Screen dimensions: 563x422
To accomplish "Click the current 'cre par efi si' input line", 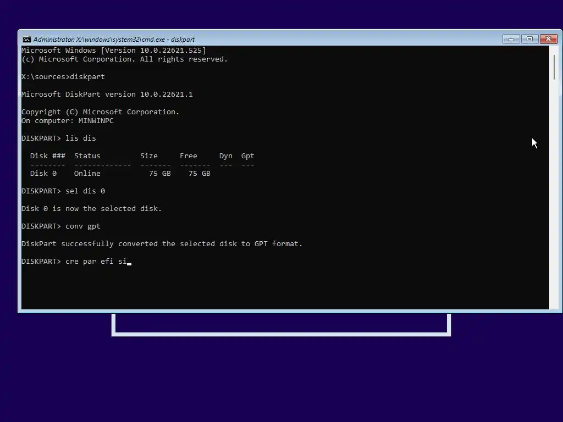I will [76, 262].
